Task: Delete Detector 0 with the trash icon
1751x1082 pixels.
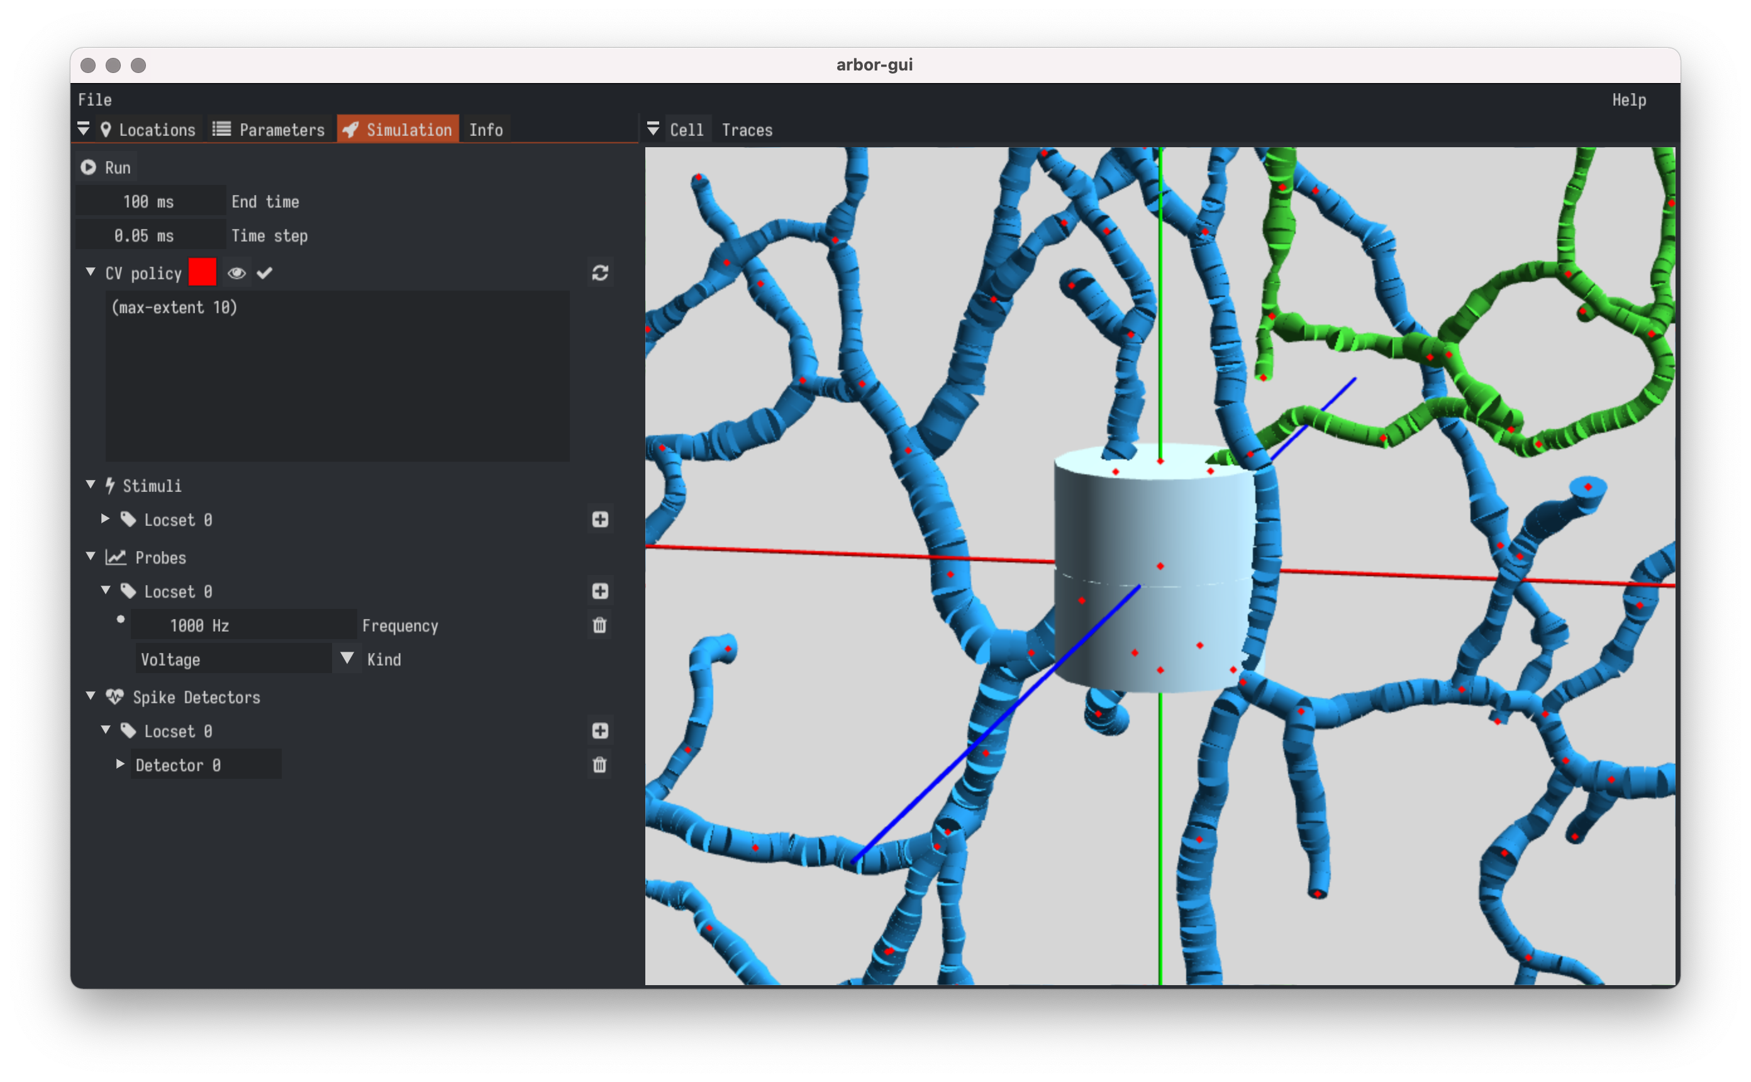Action: click(x=599, y=765)
